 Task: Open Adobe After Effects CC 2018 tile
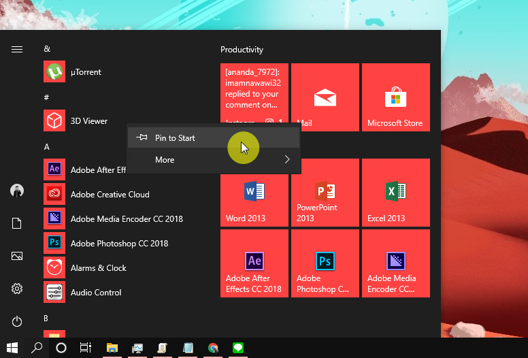(254, 263)
